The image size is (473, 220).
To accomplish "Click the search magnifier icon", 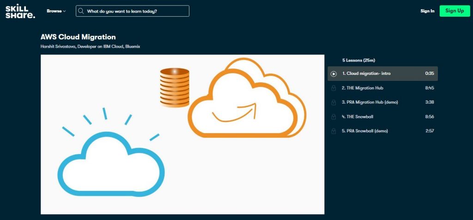I will pyautogui.click(x=81, y=11).
